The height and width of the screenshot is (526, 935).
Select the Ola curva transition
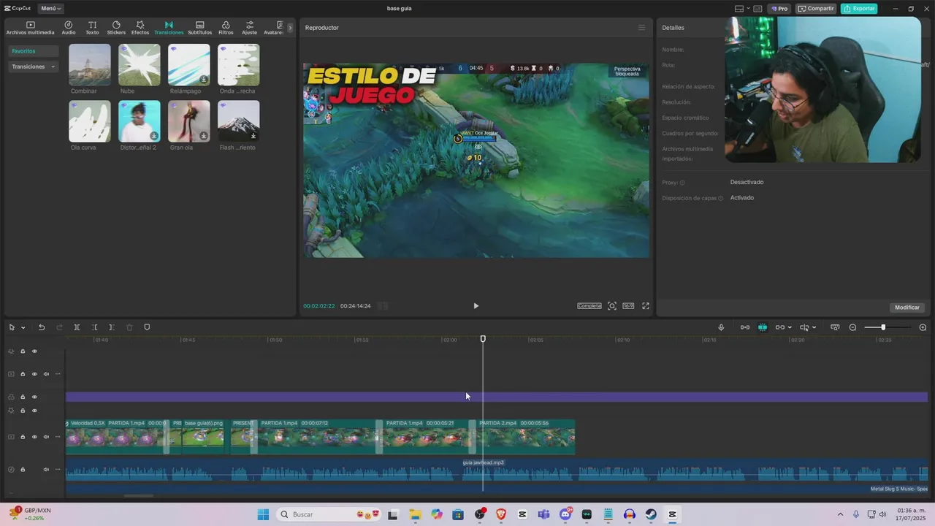(90, 121)
